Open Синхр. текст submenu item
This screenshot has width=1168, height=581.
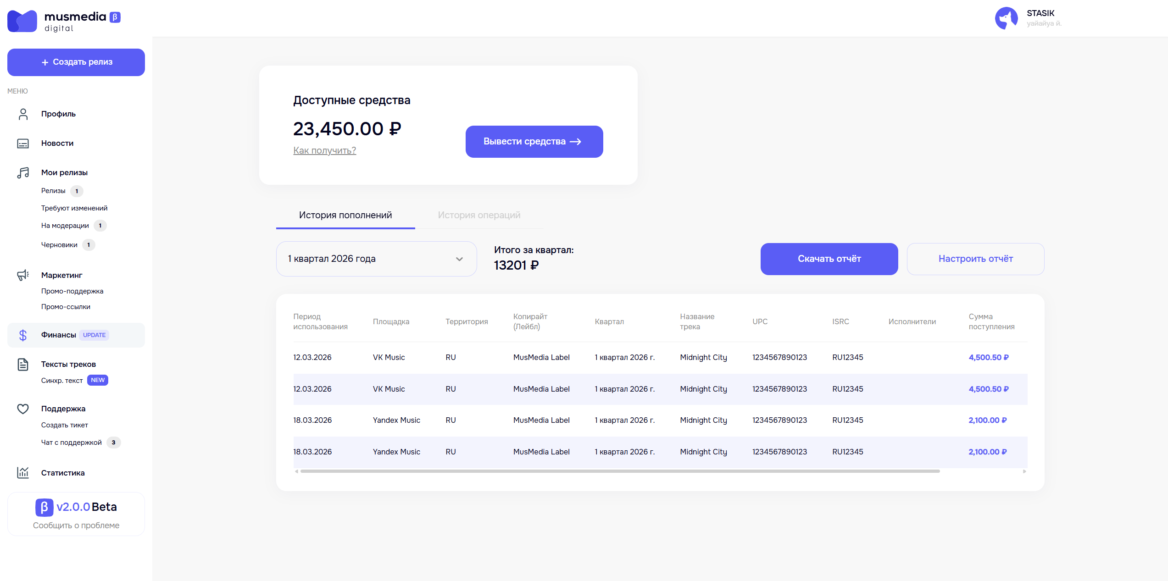coord(62,381)
